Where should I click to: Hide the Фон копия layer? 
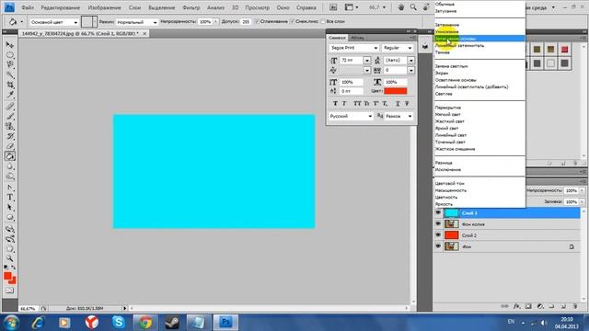coord(438,223)
